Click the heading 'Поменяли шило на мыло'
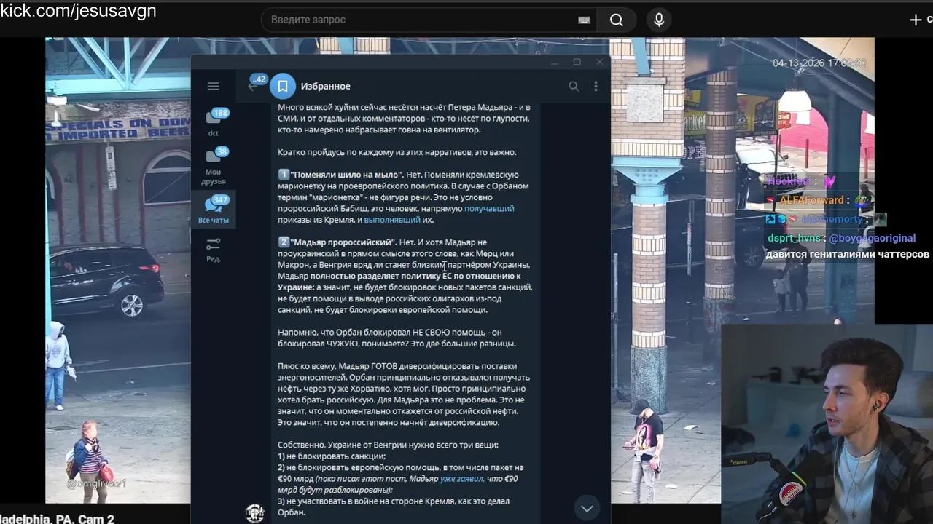933x524 pixels. click(x=346, y=175)
